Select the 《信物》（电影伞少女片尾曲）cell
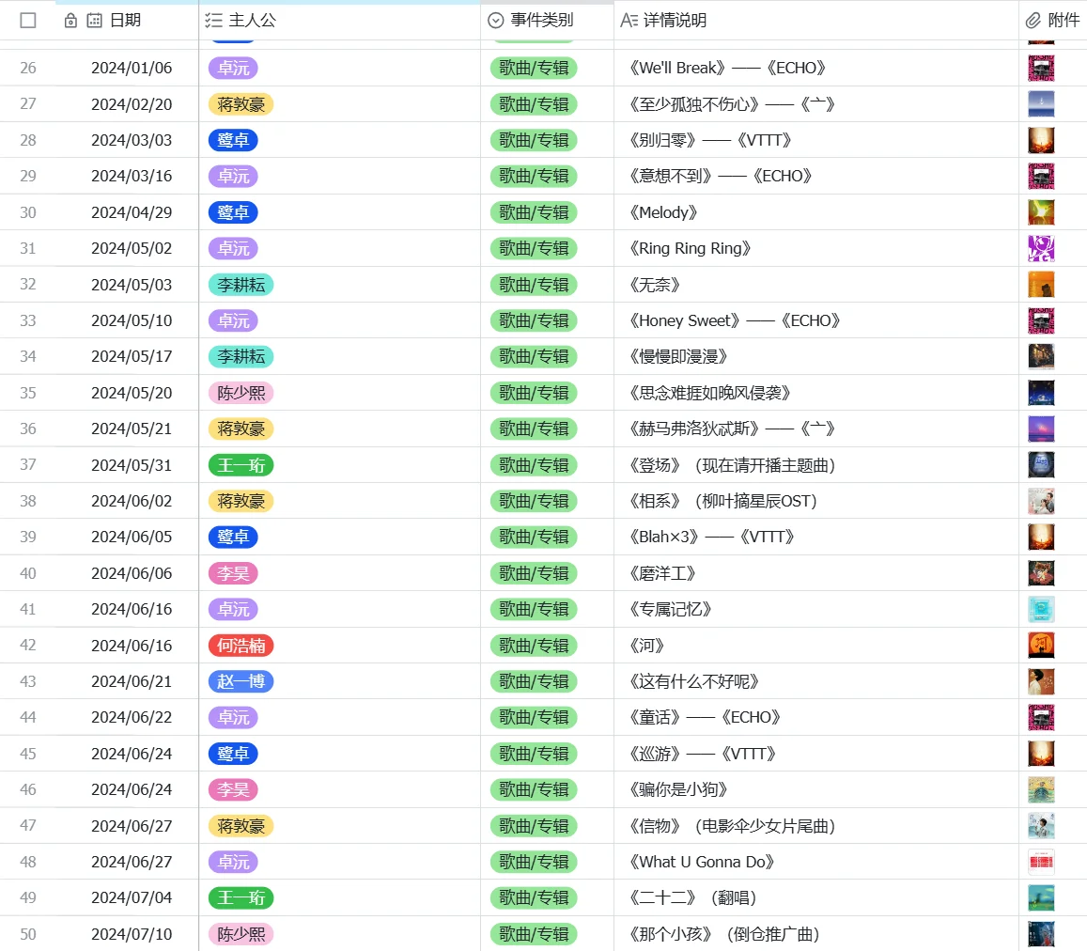This screenshot has width=1087, height=951. point(815,825)
